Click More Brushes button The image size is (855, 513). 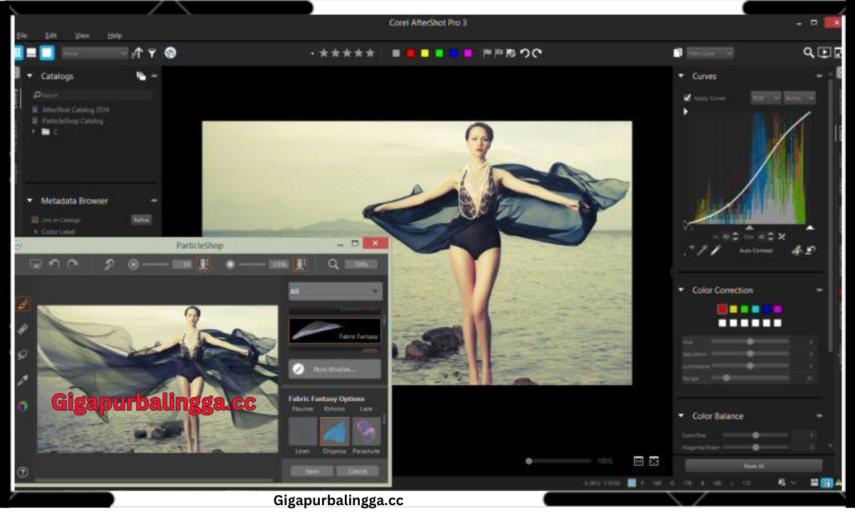tap(335, 369)
